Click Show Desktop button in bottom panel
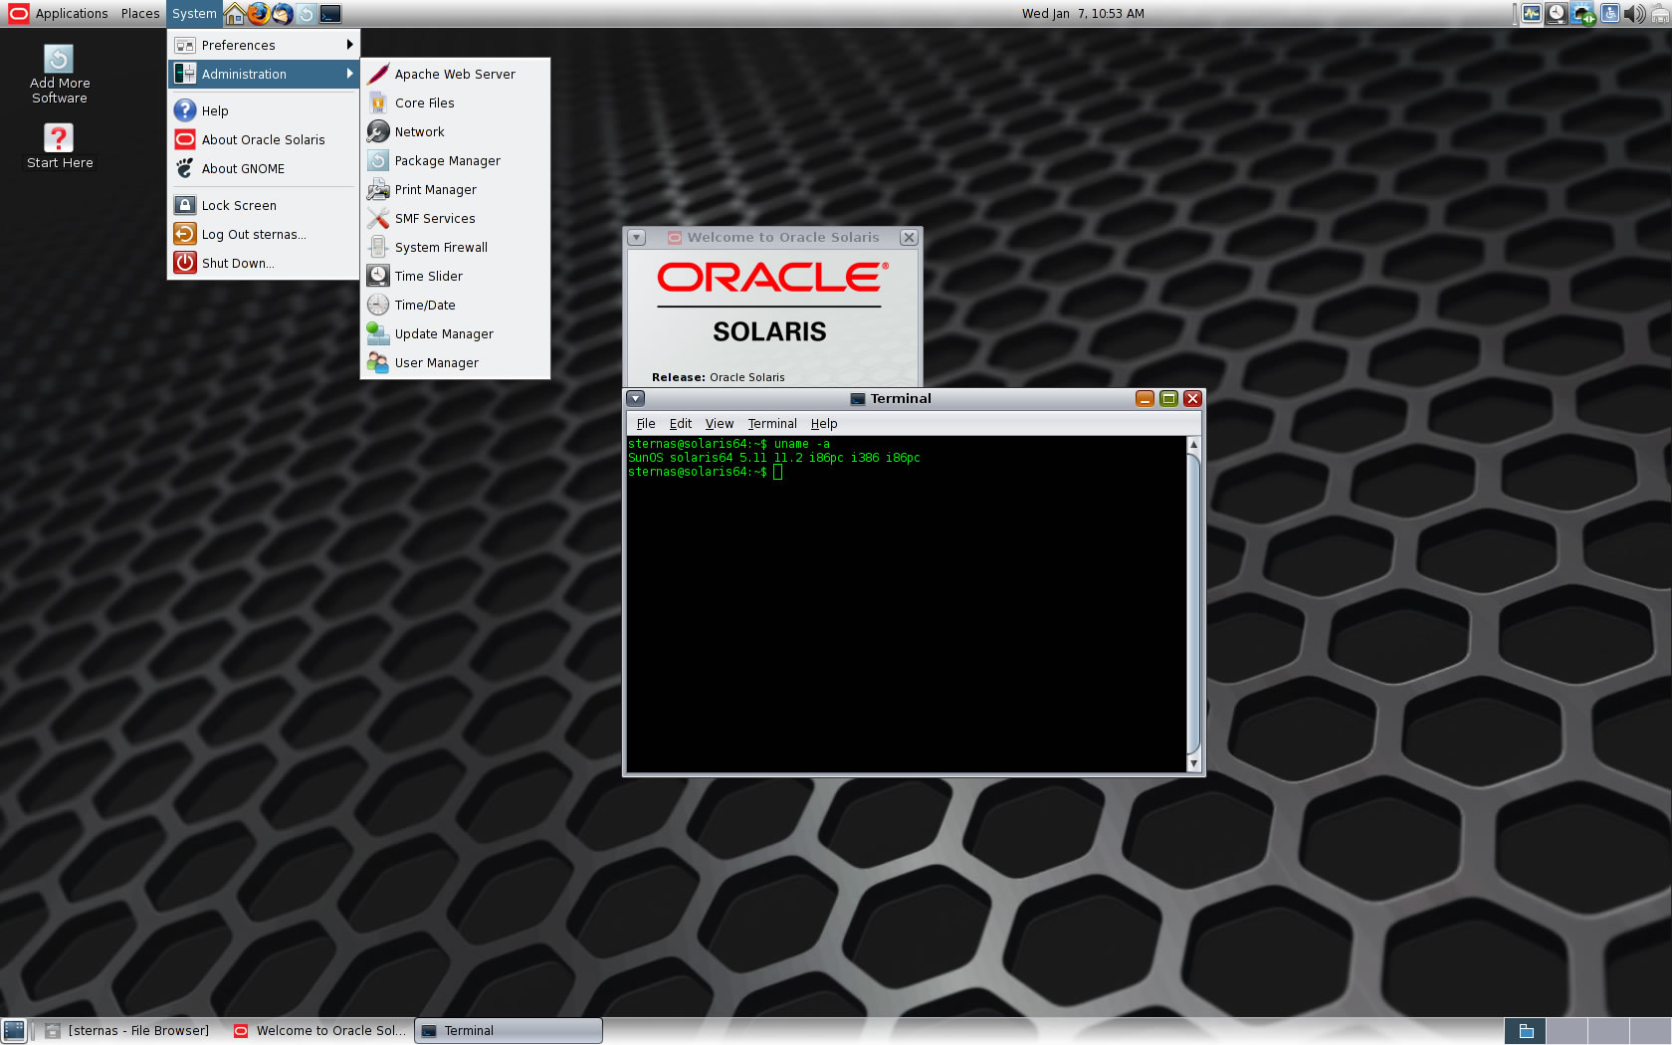Viewport: 1672px width, 1045px height. [x=14, y=1031]
